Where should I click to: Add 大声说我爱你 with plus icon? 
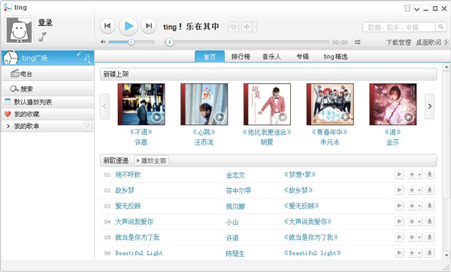point(412,221)
